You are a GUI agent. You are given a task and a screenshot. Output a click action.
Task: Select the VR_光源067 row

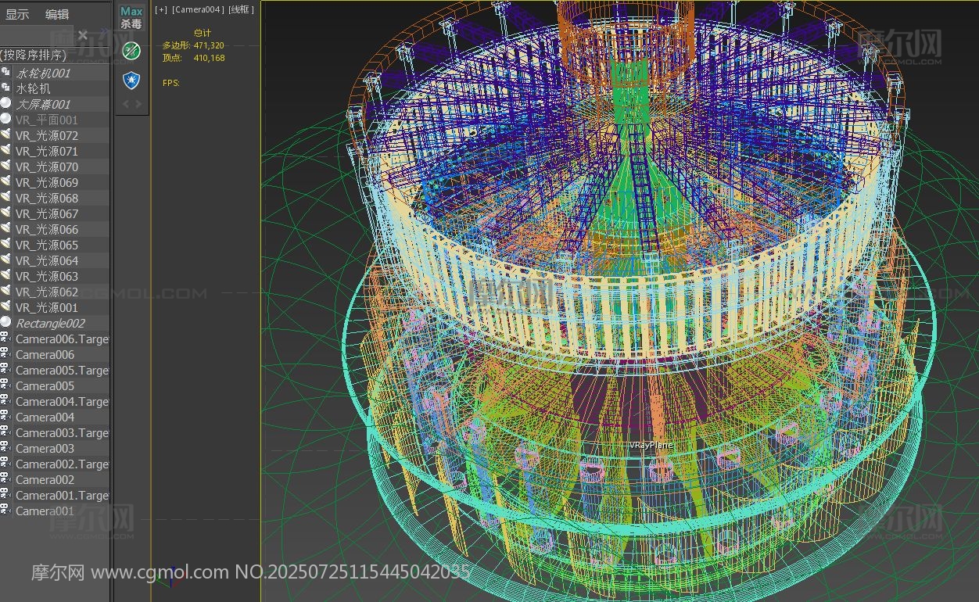pos(55,213)
